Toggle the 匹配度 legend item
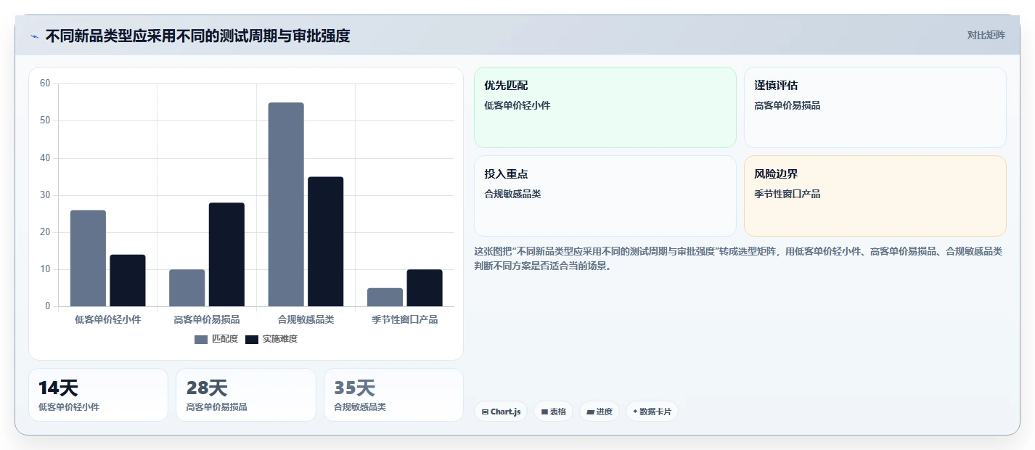This screenshot has height=450, width=1035. click(216, 339)
